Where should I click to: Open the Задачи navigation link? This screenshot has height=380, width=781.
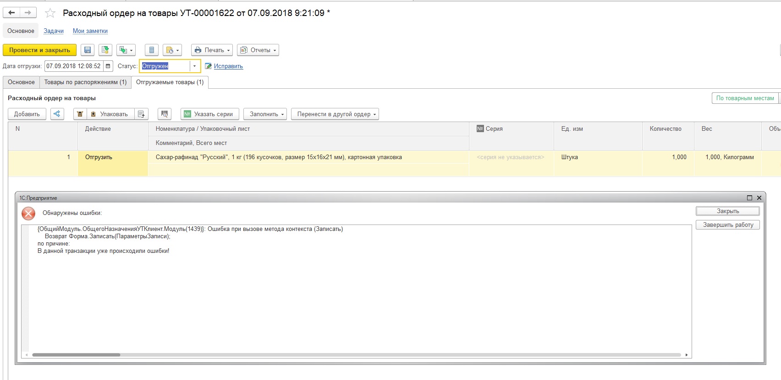54,31
